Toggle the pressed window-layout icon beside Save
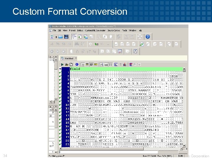This screenshot has width=212, height=159. point(74,37)
